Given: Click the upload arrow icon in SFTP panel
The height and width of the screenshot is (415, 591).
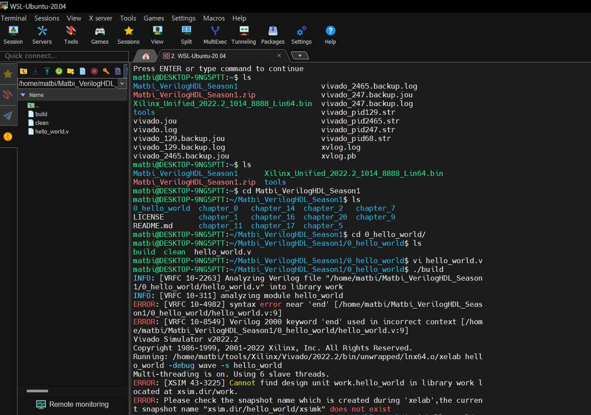Looking at the screenshot, I should point(47,71).
